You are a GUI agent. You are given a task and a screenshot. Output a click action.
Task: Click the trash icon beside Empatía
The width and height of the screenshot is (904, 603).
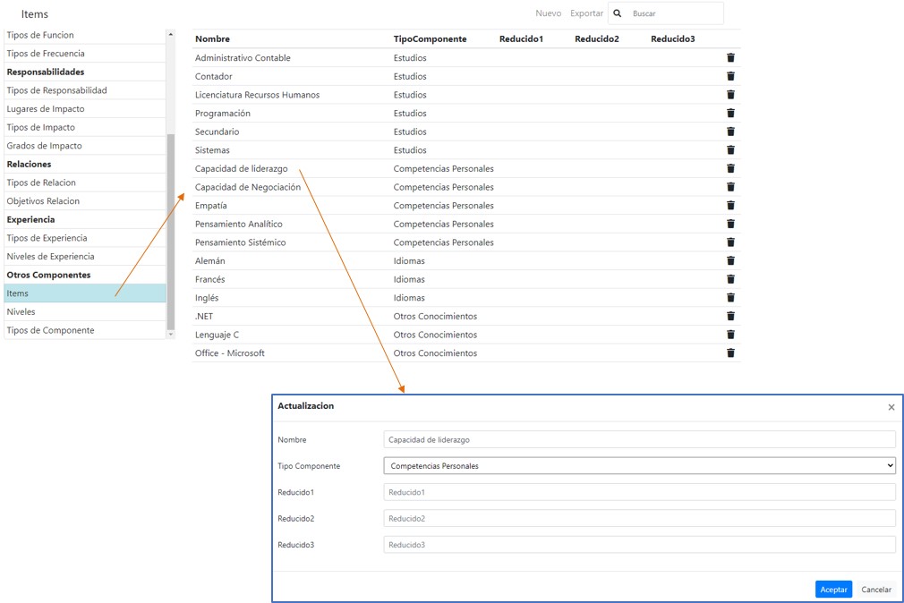pyautogui.click(x=730, y=206)
